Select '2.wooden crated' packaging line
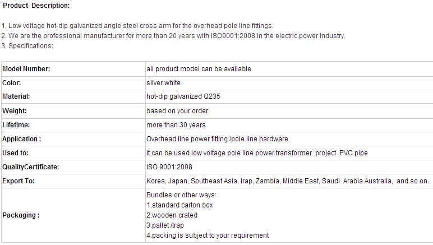The width and height of the screenshot is (433, 245). pyautogui.click(x=172, y=215)
